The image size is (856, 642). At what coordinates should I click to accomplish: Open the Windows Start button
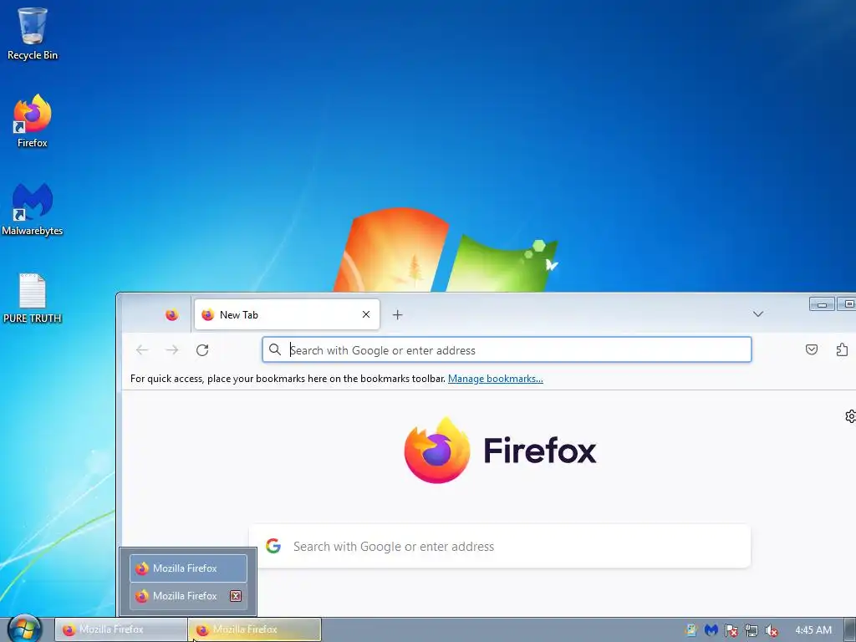(x=24, y=629)
